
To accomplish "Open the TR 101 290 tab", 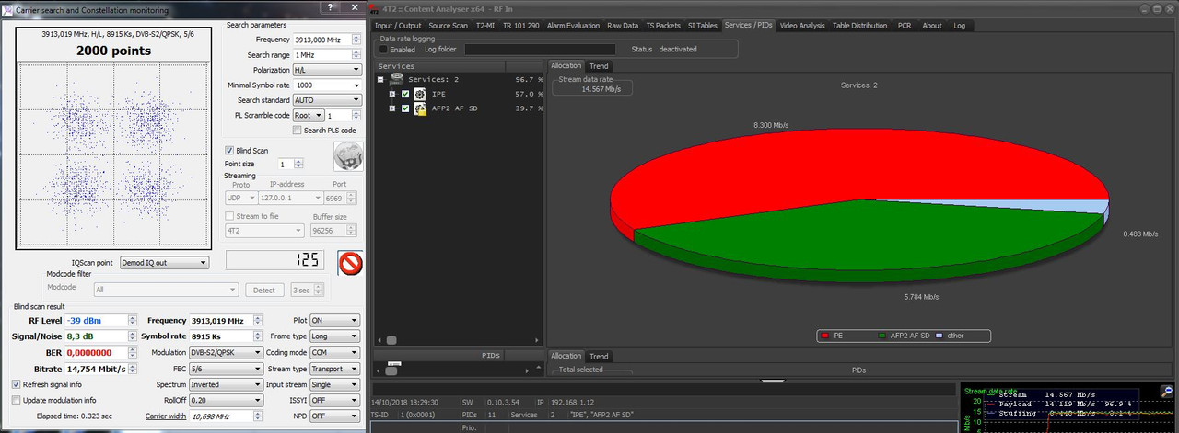I will point(522,26).
